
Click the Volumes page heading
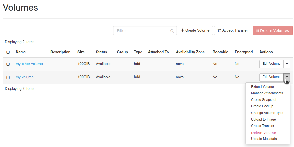(21, 8)
